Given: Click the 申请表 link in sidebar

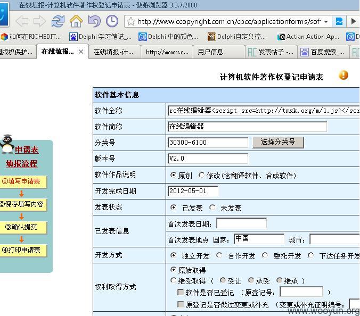Looking at the screenshot, I should [x=27, y=149].
